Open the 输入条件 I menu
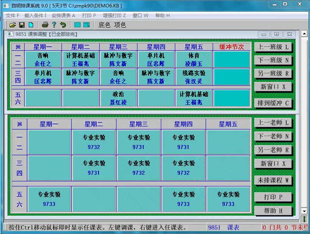 (35, 16)
